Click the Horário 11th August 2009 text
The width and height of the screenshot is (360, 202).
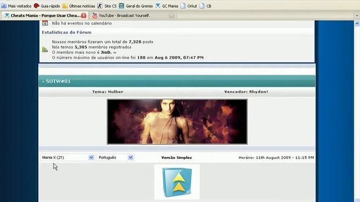(x=276, y=158)
